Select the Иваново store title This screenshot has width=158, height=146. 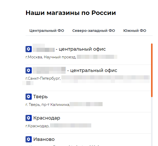coord(44,139)
